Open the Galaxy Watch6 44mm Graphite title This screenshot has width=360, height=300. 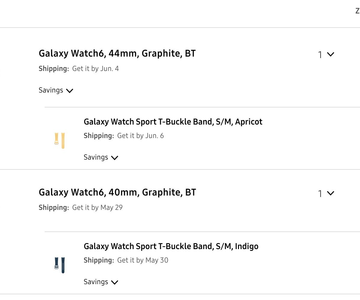pos(117,54)
